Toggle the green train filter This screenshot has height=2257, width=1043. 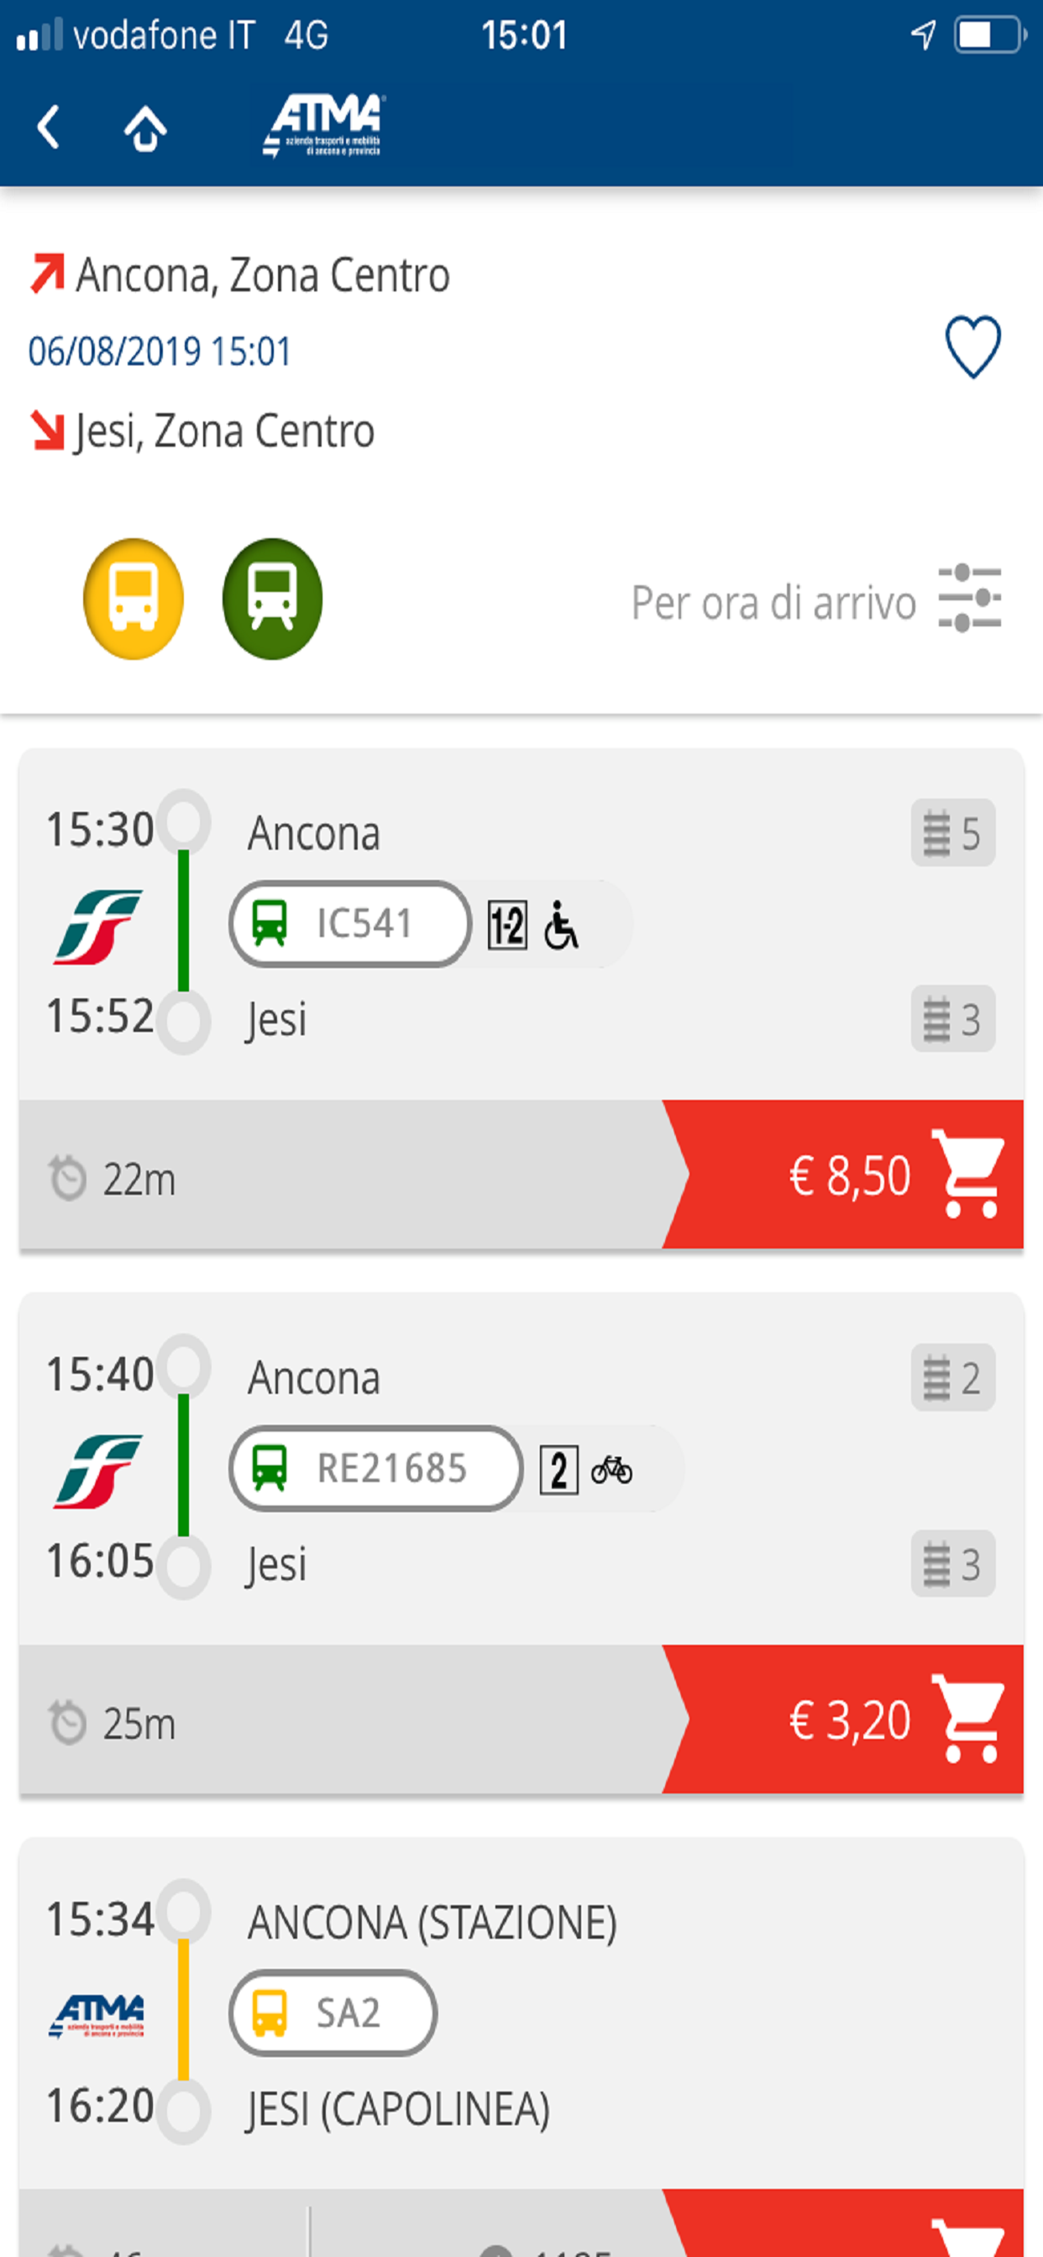click(x=273, y=600)
